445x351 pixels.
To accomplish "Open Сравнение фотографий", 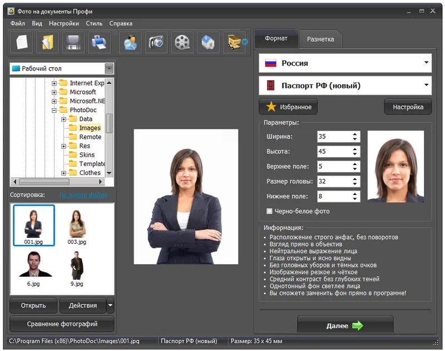I will 62,324.
